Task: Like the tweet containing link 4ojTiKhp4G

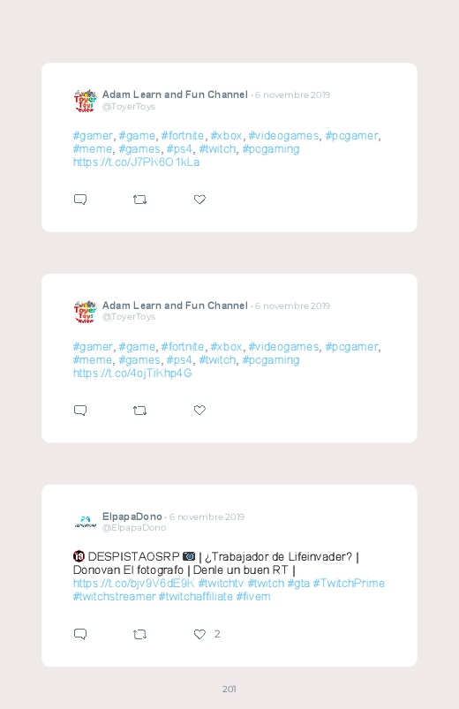Action: 199,410
